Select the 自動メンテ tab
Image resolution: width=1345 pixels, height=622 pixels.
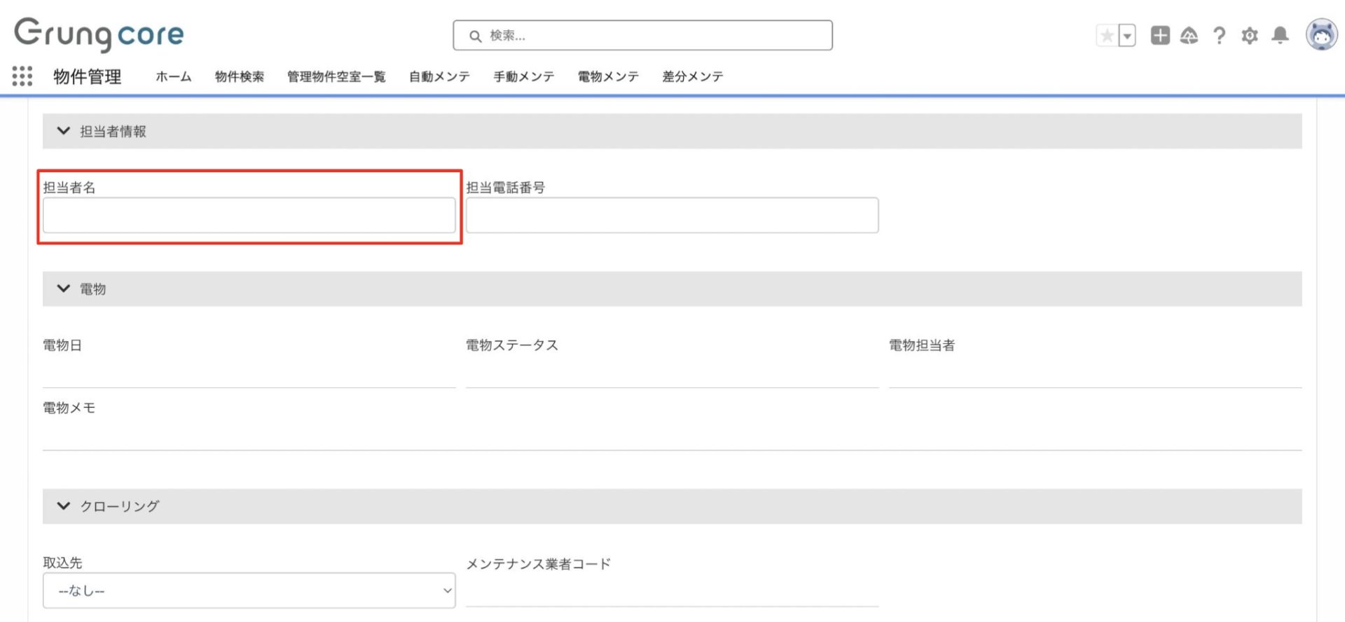[x=439, y=76]
